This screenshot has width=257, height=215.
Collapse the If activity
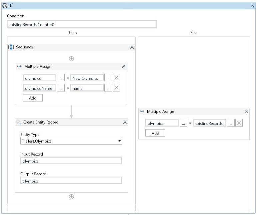pyautogui.click(x=252, y=5)
